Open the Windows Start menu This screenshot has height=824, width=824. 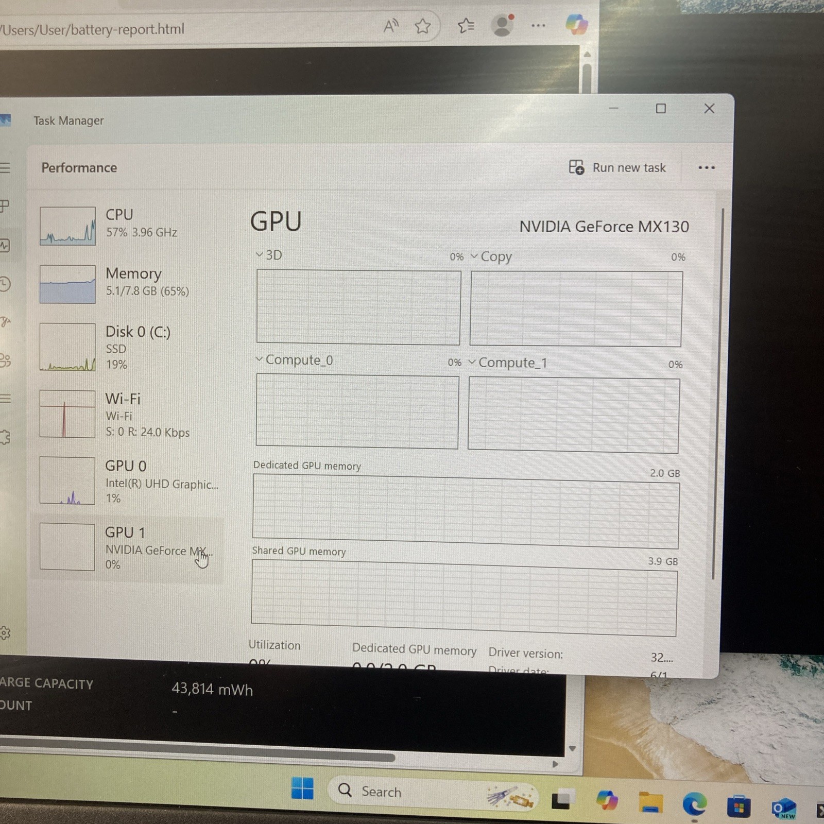pos(302,788)
